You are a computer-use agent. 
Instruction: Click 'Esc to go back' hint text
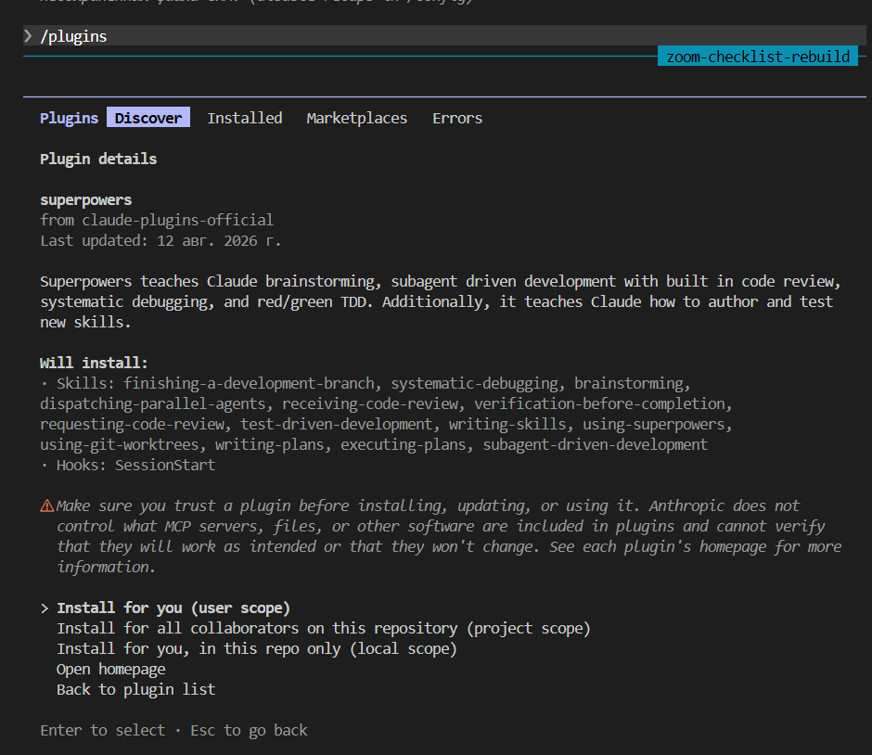[249, 731]
